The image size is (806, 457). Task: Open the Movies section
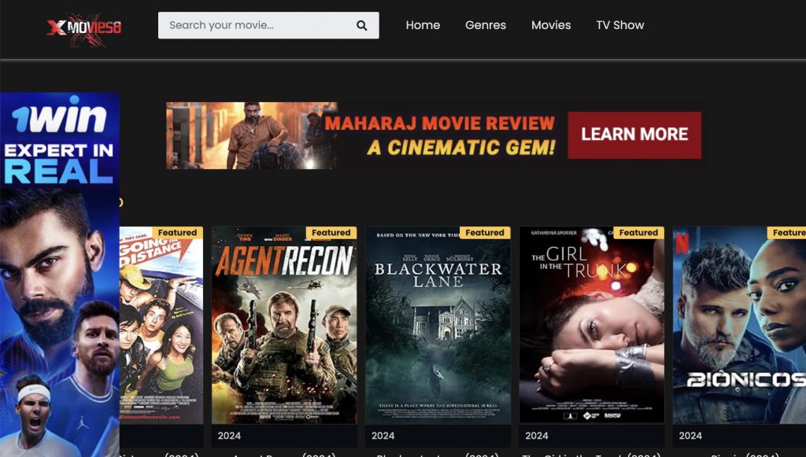coord(551,25)
